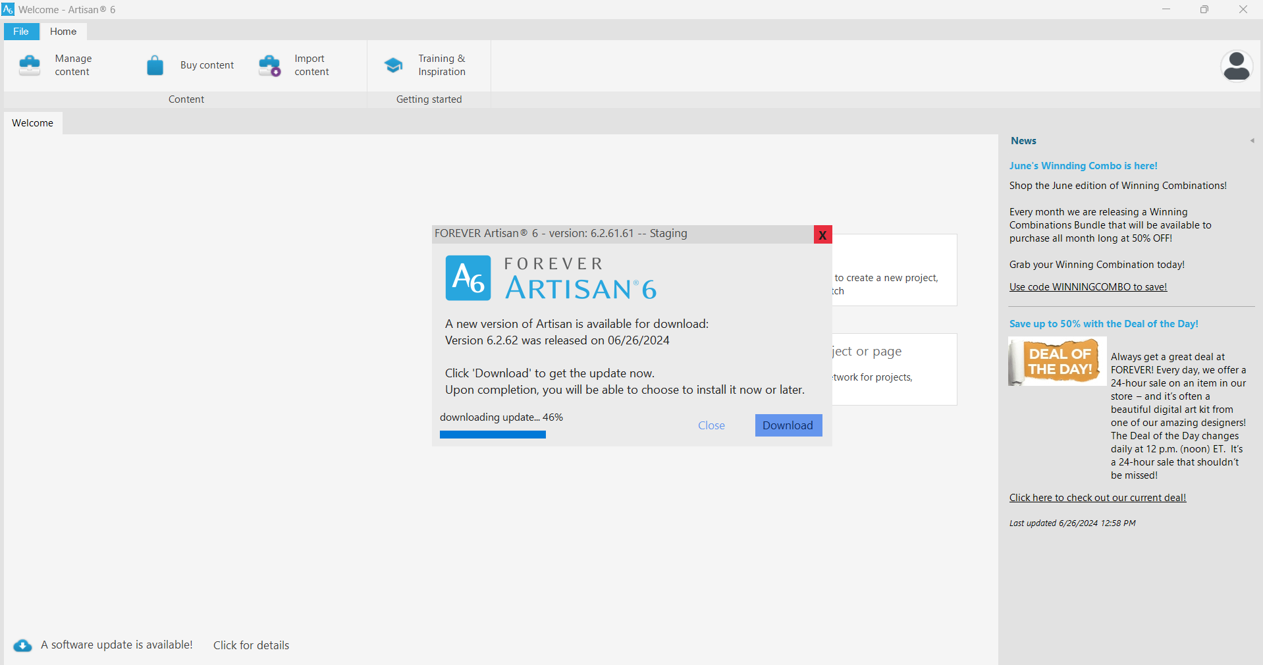Screen dimensions: 1263x665
Task: Close the update dialog with red X
Action: (x=822, y=234)
